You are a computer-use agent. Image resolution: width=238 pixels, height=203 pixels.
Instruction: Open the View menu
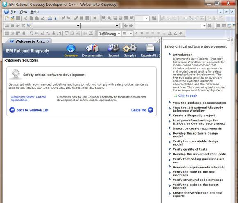(x=23, y=12)
